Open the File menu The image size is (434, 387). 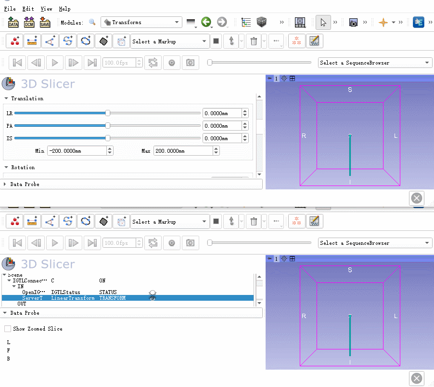click(9, 8)
